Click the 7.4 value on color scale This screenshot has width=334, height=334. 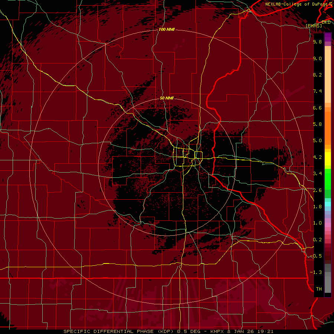[317, 91]
